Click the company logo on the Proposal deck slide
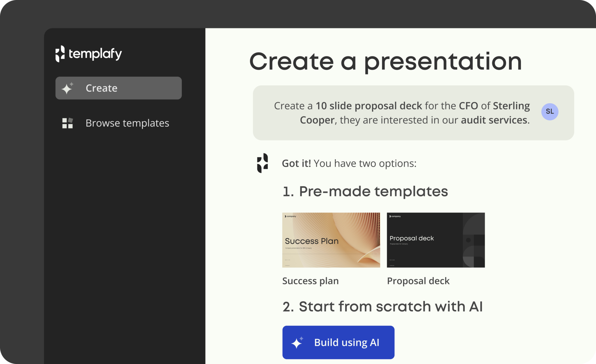 (x=395, y=216)
